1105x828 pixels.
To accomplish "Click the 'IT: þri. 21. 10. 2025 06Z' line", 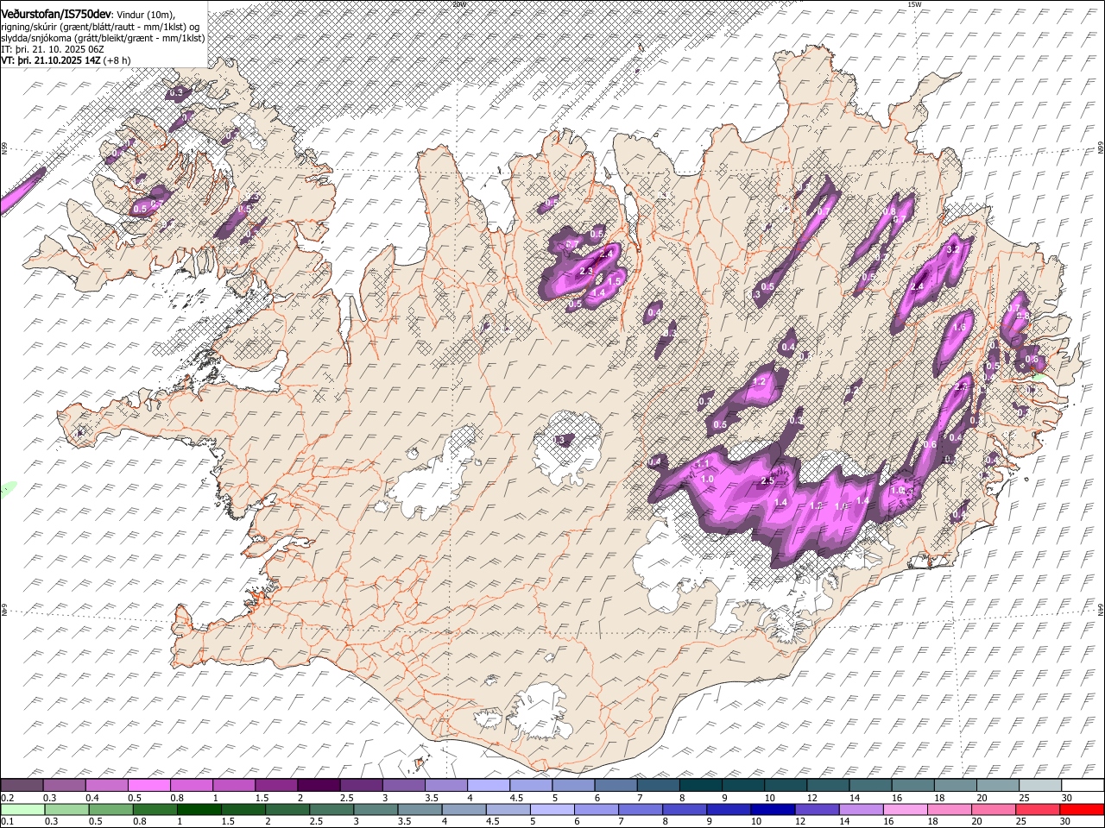I will pyautogui.click(x=54, y=49).
